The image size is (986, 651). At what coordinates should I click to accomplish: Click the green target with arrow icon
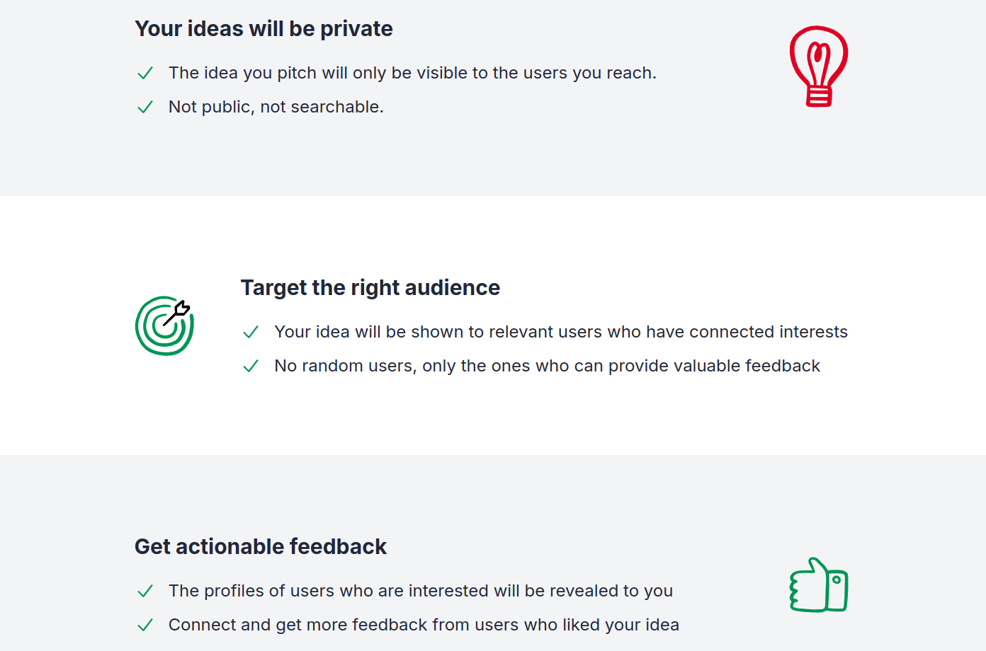[164, 325]
